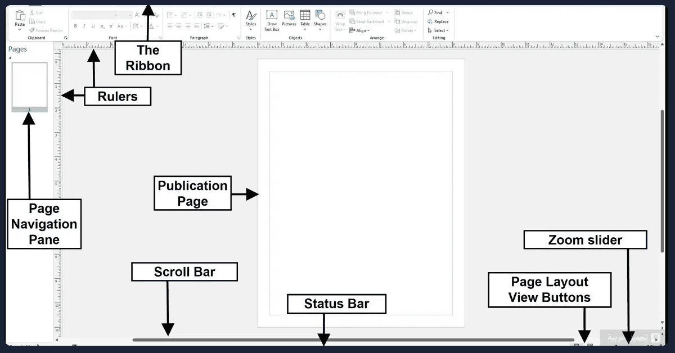
Task: Insert Pictures from the Objects group
Action: [x=289, y=19]
